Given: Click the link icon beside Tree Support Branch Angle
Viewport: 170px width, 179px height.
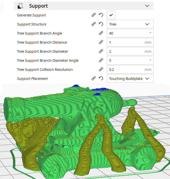Looking at the screenshot, I should click(x=101, y=33).
